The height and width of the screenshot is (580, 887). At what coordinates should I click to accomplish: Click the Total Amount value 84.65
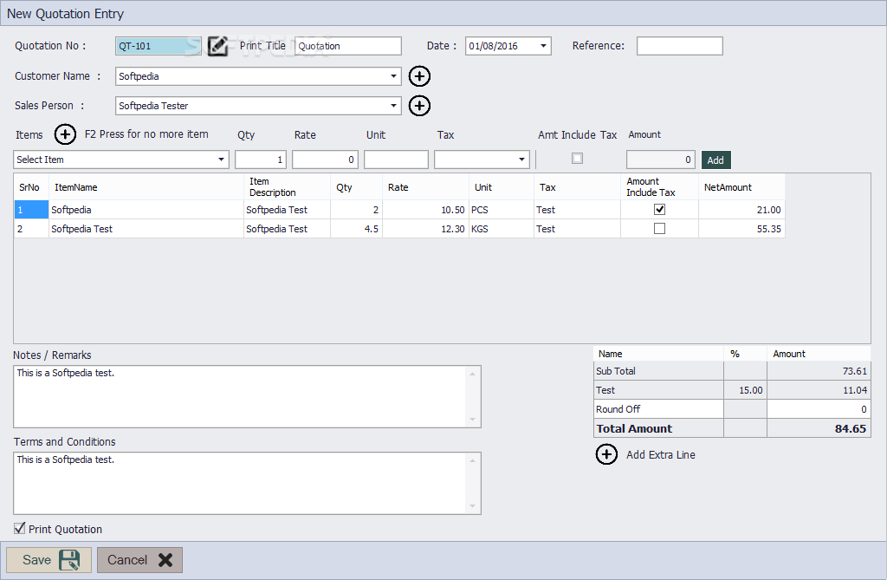click(819, 428)
